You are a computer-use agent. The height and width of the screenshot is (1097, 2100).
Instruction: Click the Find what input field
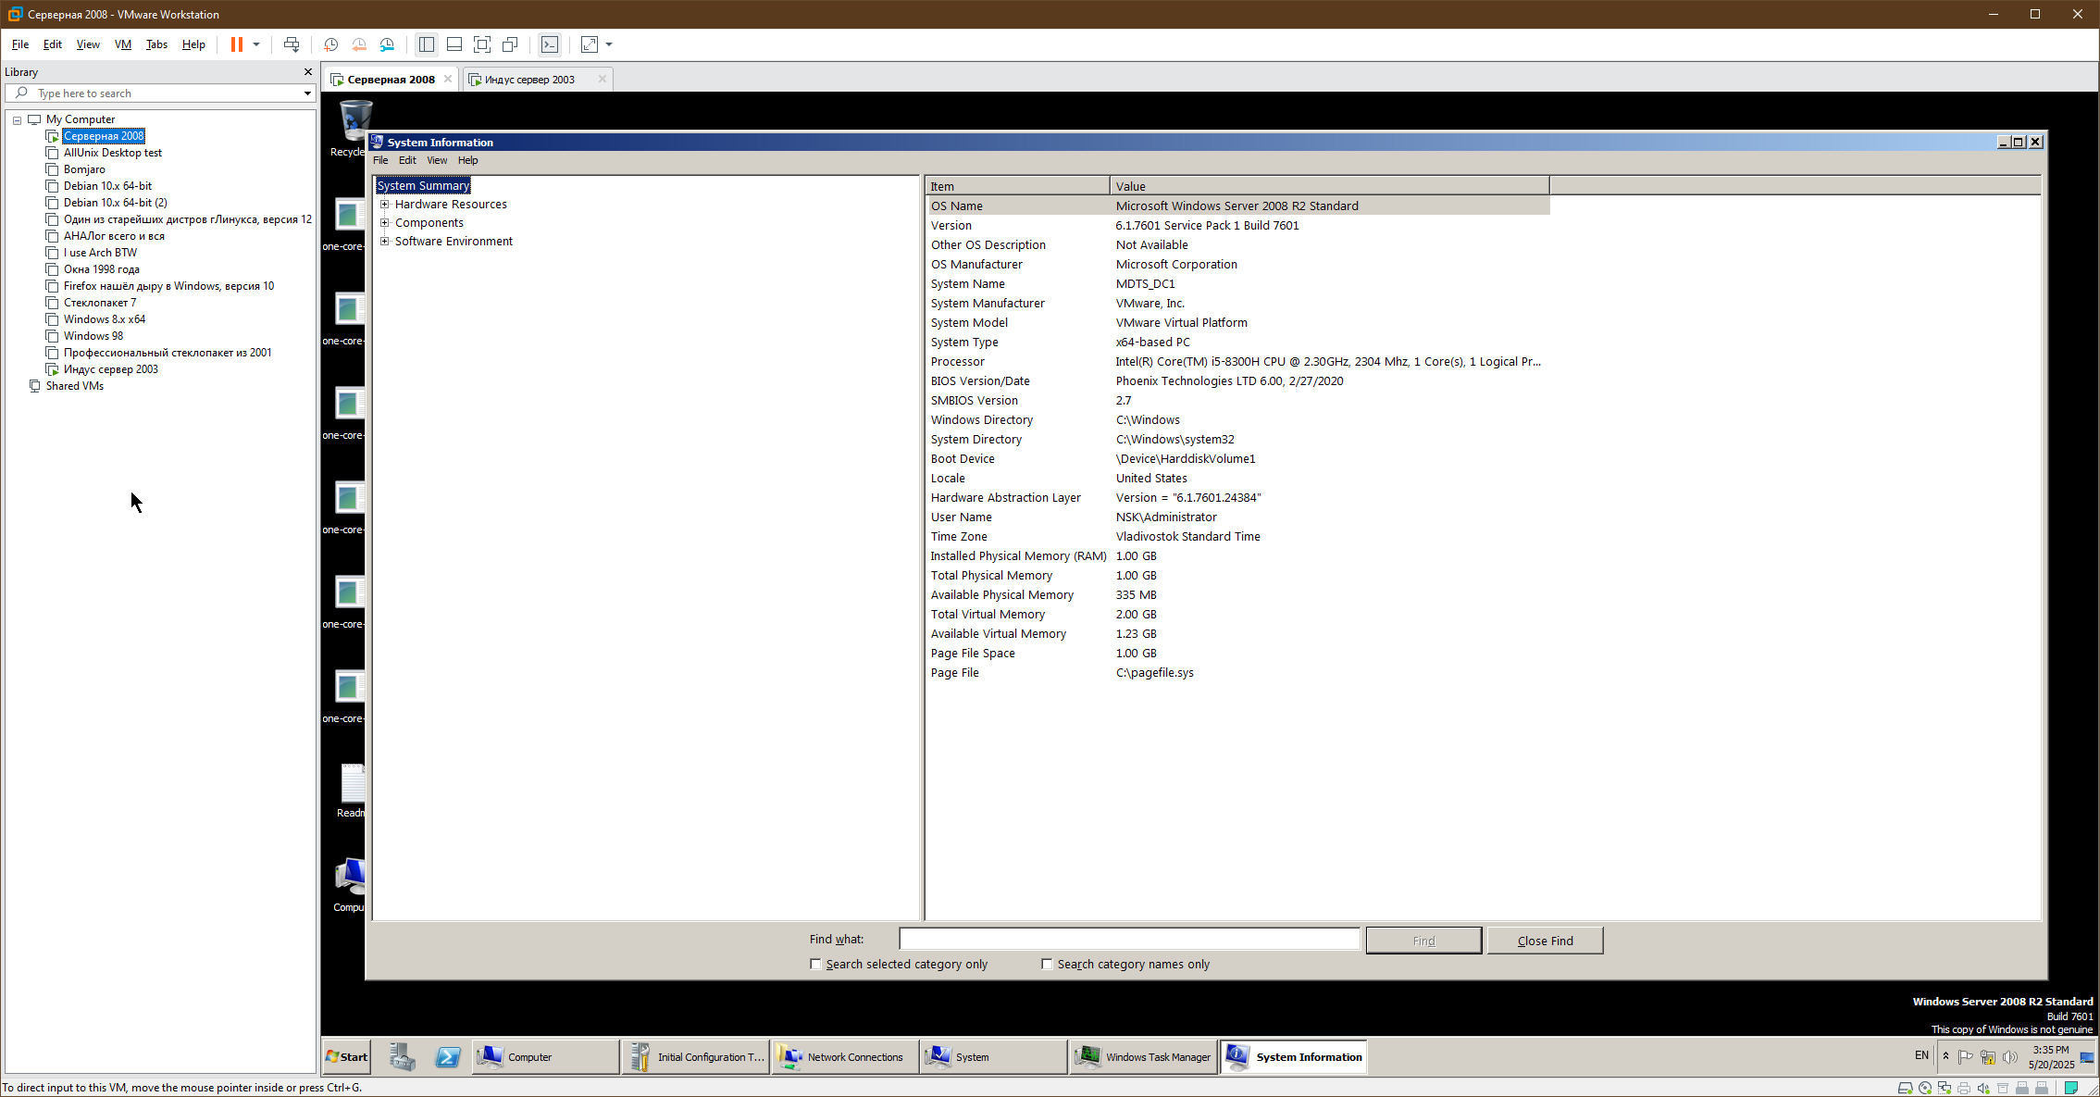point(1128,940)
